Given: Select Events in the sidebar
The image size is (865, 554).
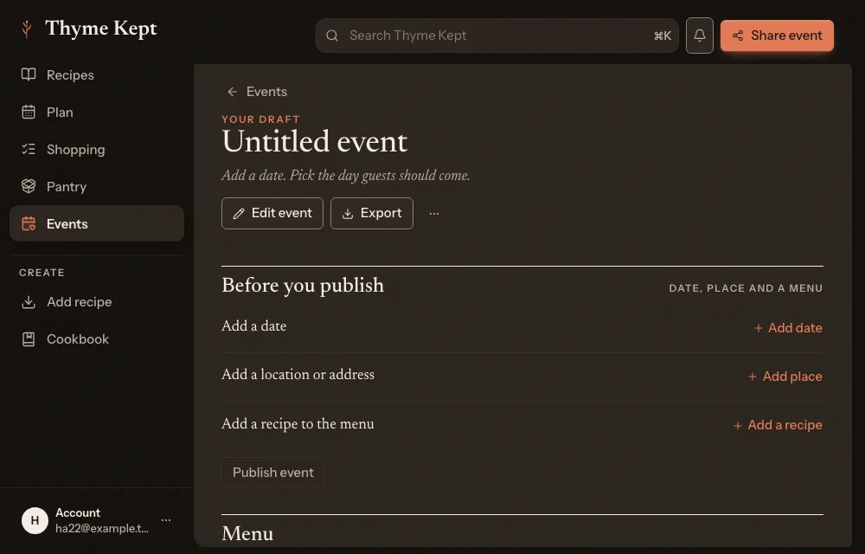Looking at the screenshot, I should (x=97, y=223).
